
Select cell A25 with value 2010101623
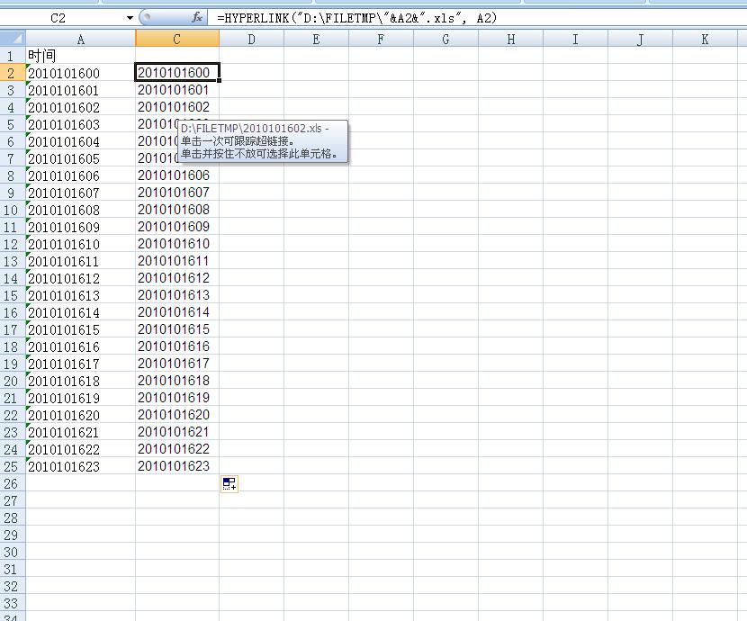tap(81, 466)
